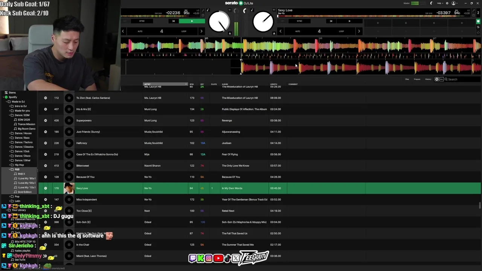Select the Stems crate
Screen dimensions: 482x271
[x=12, y=93]
